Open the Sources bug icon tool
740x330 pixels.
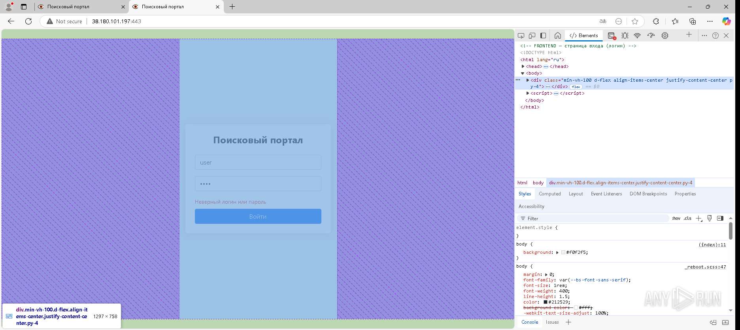(625, 36)
